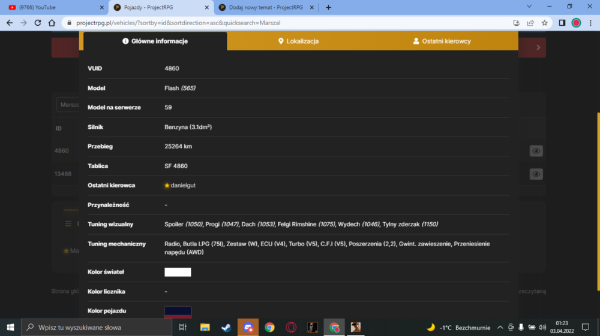Bookmark this page with the star icon
Image resolution: width=600 pixels, height=336 pixels.
[545, 23]
